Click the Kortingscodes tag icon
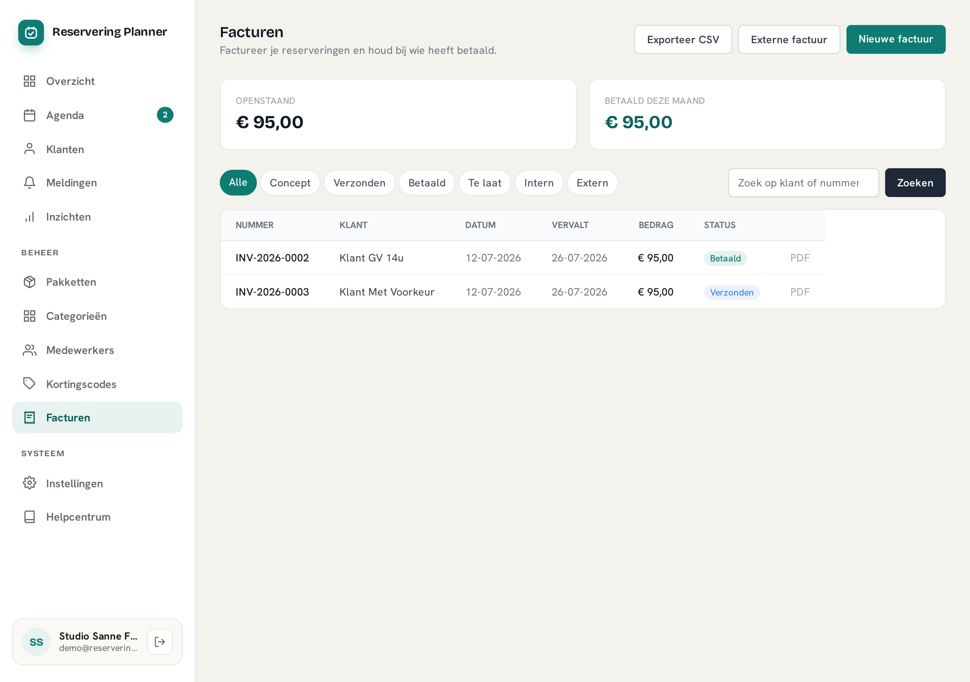The image size is (970, 682). click(x=30, y=384)
